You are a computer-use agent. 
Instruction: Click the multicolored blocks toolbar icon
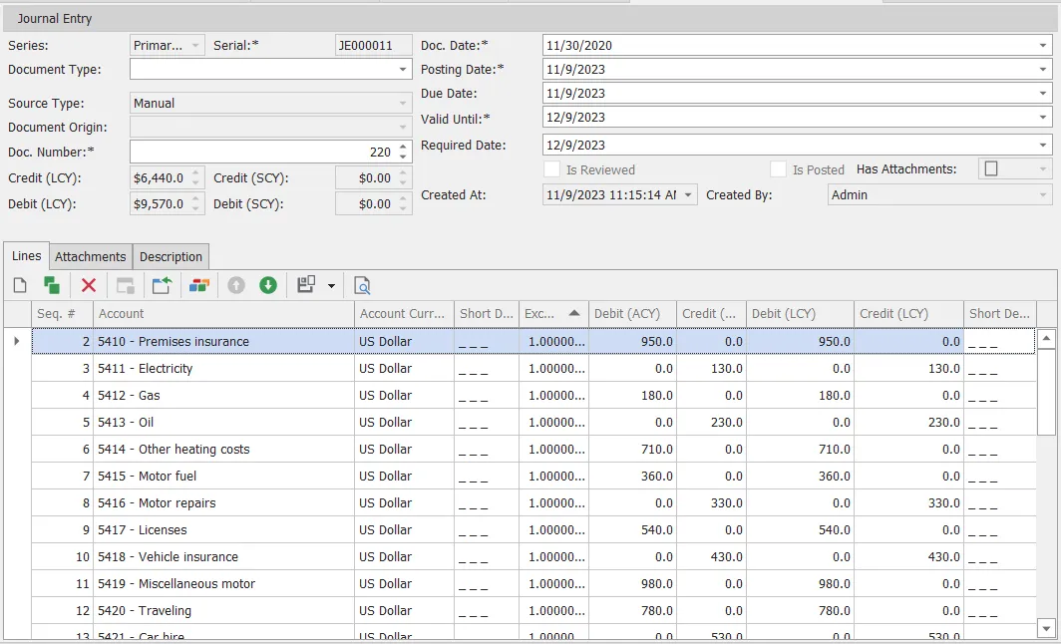198,286
